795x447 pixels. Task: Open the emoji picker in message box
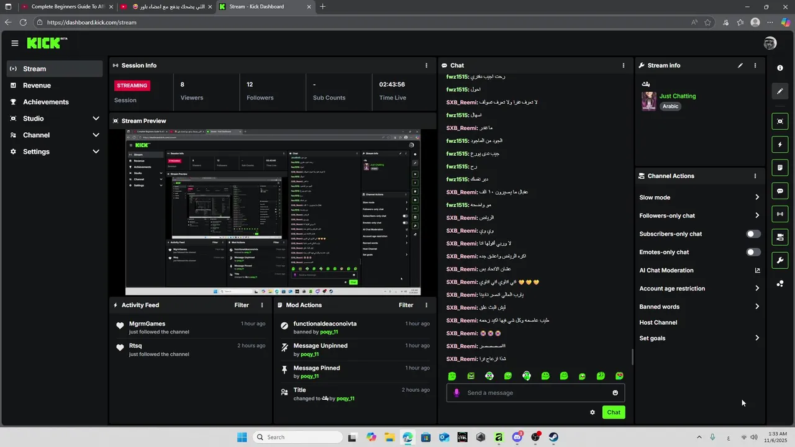click(616, 393)
